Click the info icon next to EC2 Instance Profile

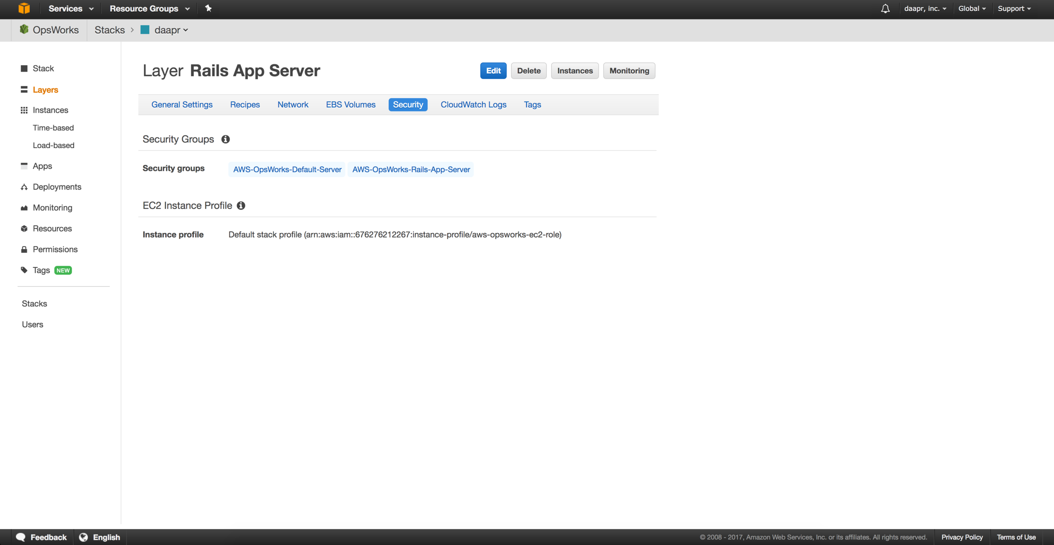point(241,206)
